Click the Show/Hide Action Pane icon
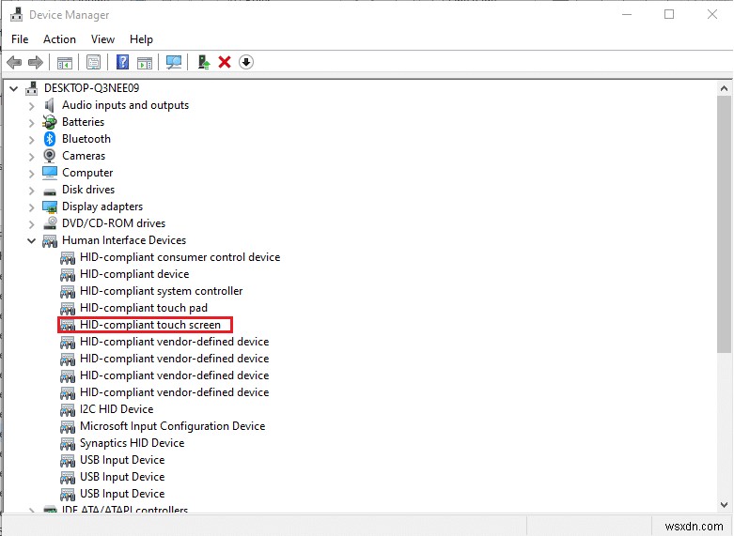The width and height of the screenshot is (734, 536). coord(145,62)
